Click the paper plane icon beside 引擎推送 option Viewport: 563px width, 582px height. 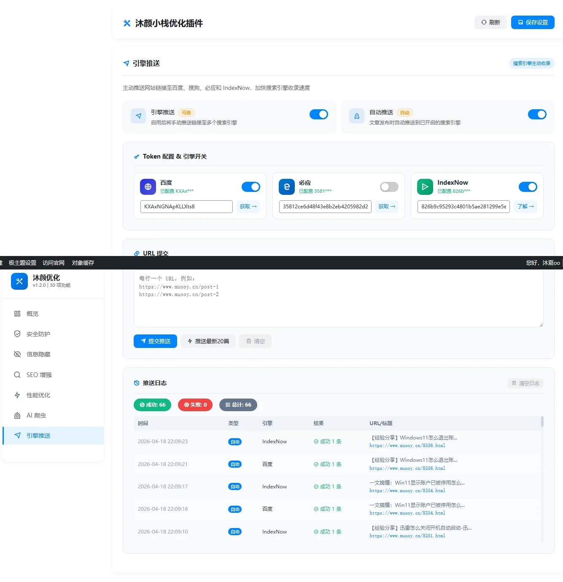click(138, 116)
